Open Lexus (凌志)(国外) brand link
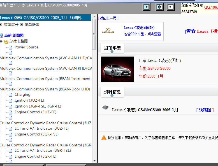The width and height of the screenshot is (218, 166). coord(139,28)
